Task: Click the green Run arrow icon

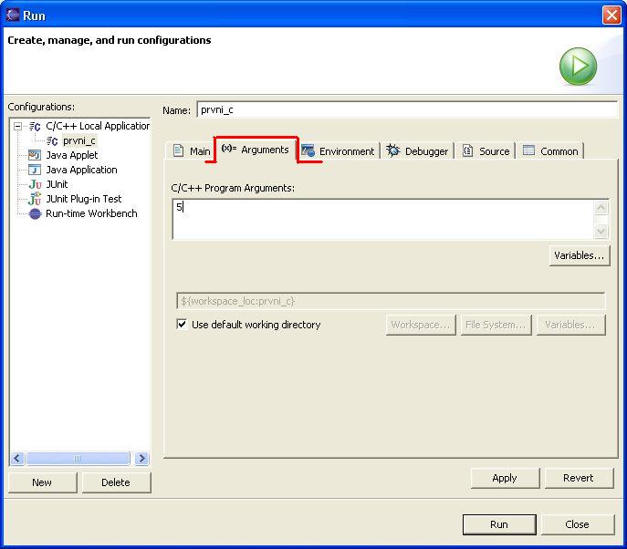Action: (578, 67)
